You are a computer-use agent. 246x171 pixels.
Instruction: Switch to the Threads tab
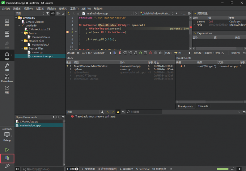pos(203,106)
